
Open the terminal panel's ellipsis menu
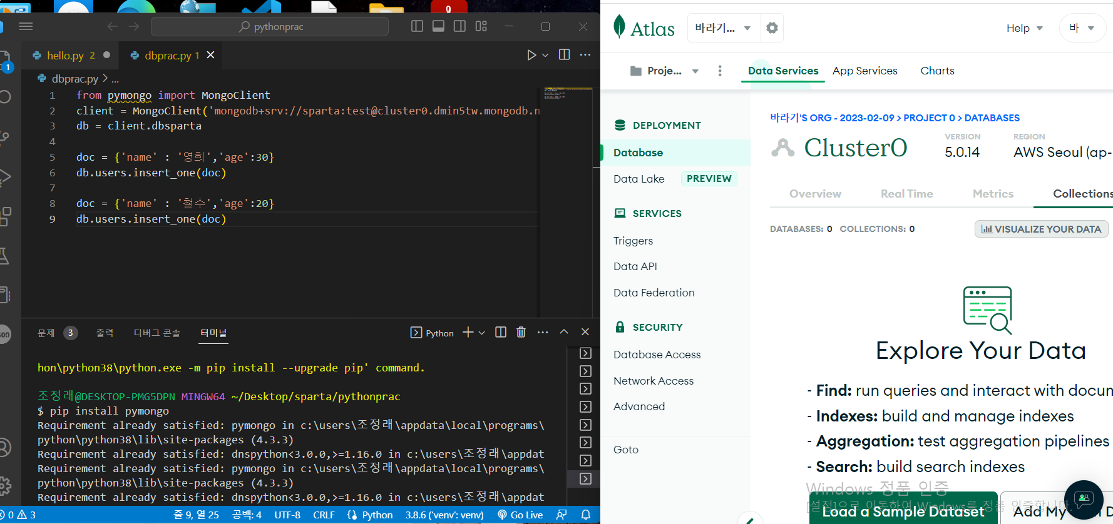(x=543, y=332)
